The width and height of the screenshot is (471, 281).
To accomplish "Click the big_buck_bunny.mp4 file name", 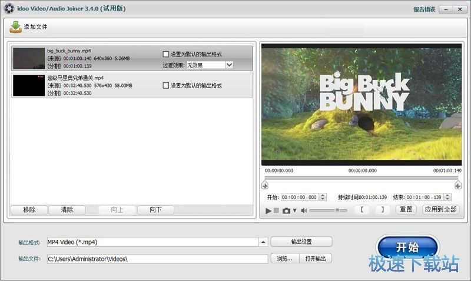I will 69,51.
